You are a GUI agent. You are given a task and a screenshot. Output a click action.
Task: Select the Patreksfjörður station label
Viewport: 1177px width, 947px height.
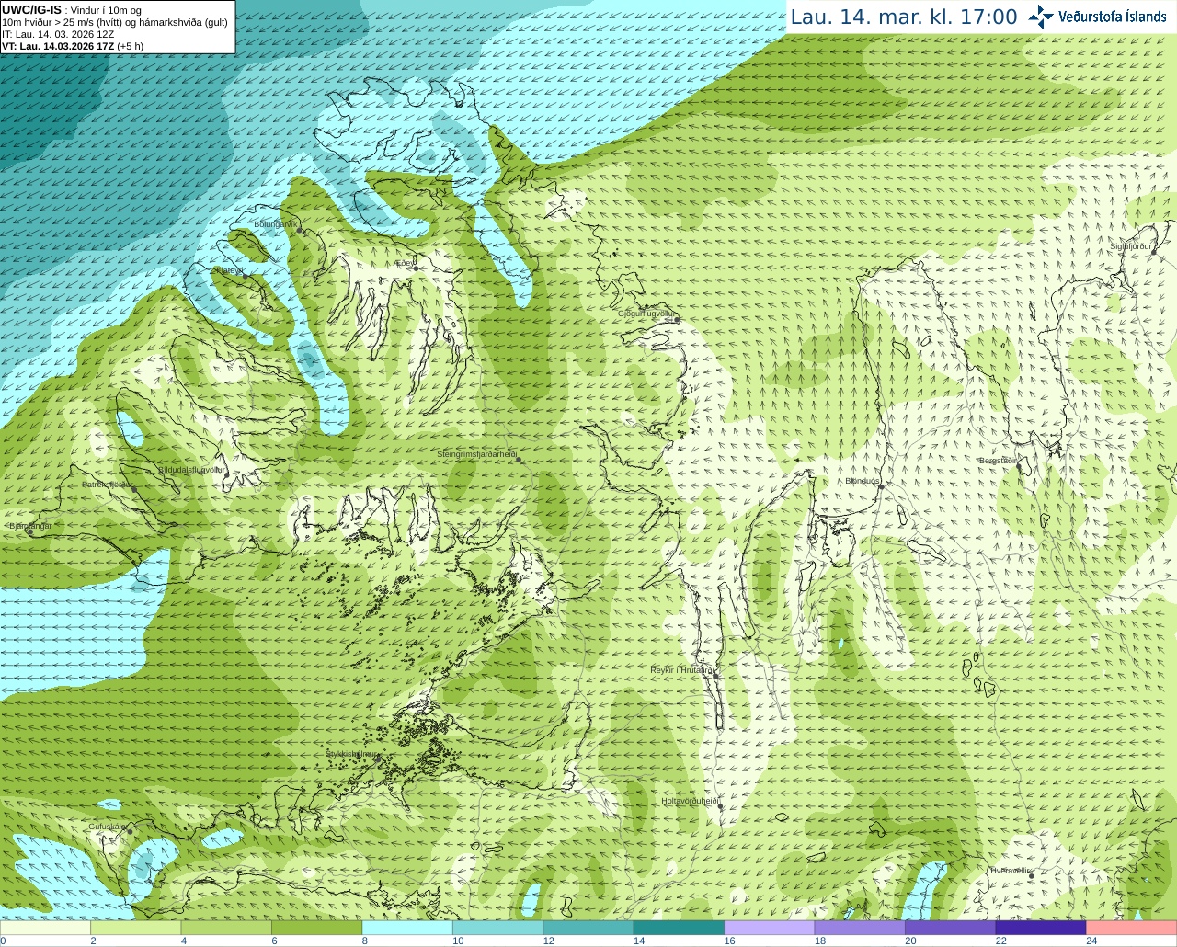pos(108,484)
